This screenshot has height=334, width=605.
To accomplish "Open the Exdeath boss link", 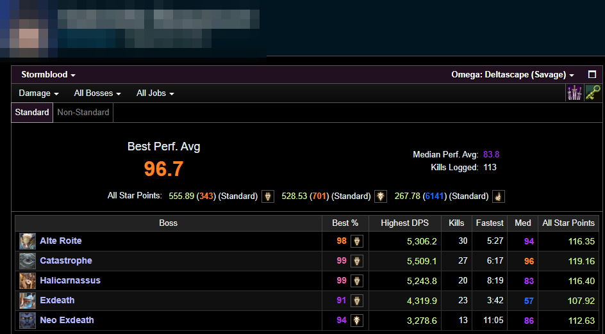I will [57, 301].
